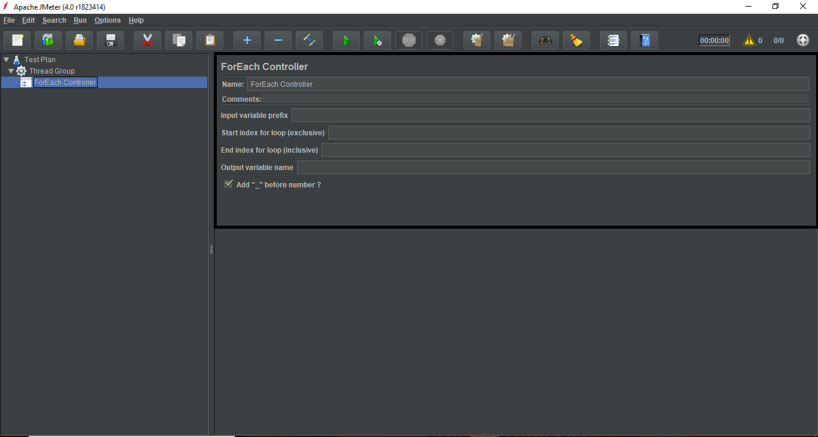Viewport: 818px width, 437px height.
Task: Click the Open folder toolbar icon
Action: [80, 41]
